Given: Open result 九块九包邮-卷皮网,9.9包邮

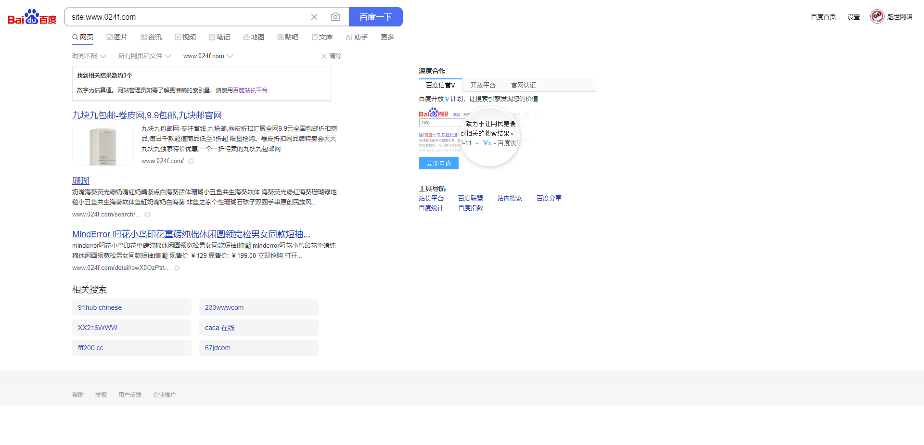Looking at the screenshot, I should click(147, 115).
